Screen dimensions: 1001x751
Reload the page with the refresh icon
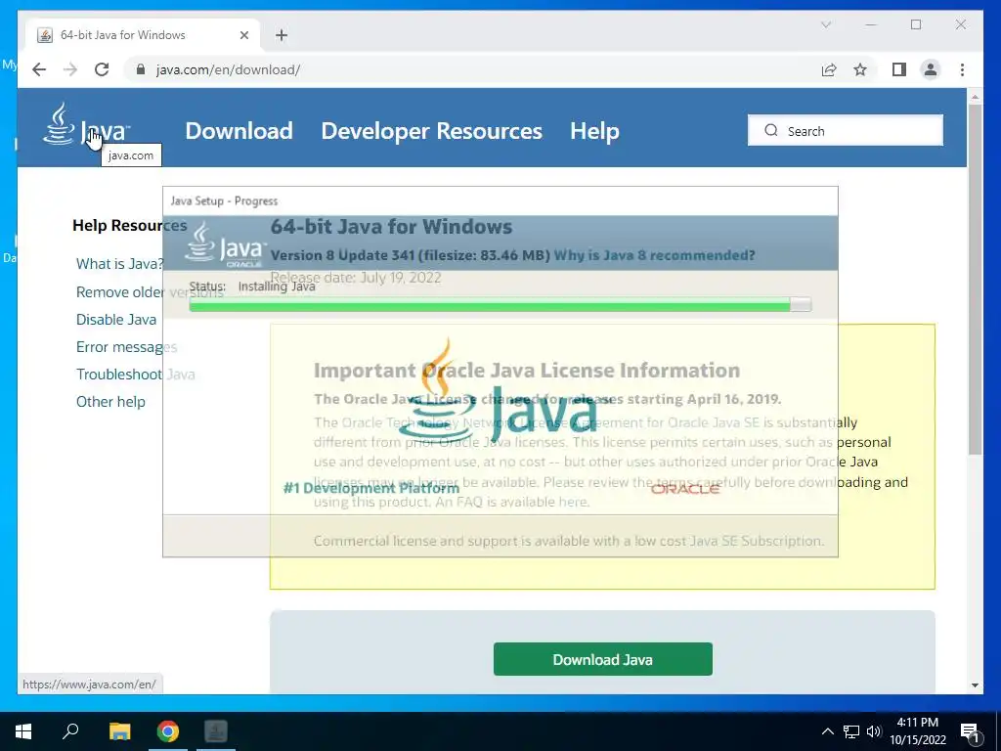coord(102,69)
